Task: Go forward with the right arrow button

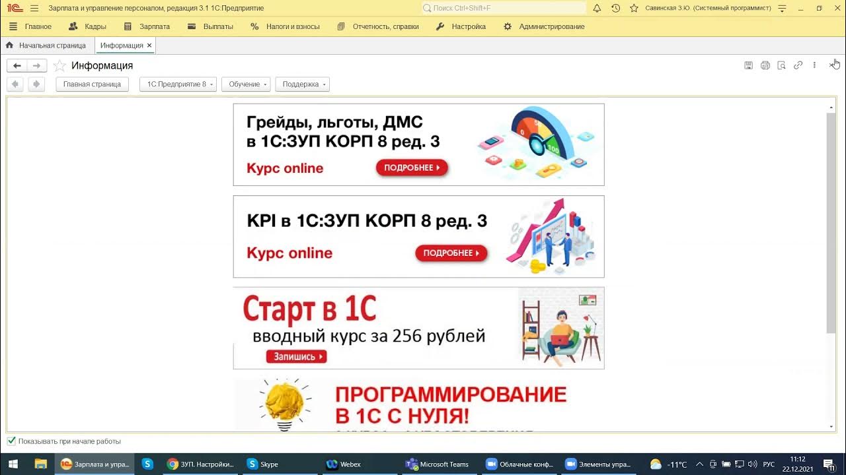Action: tap(37, 65)
